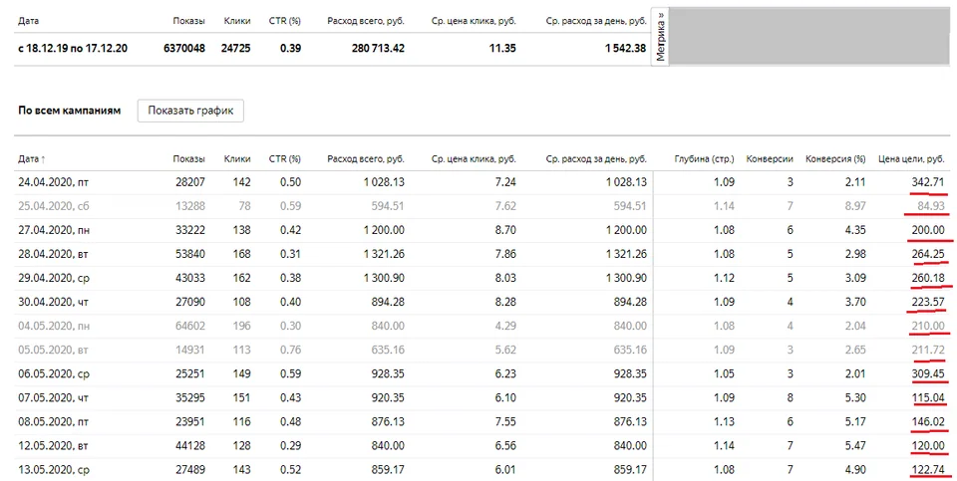Click total impressions value 6370048
Screen dimensions: 957x481
pos(184,48)
